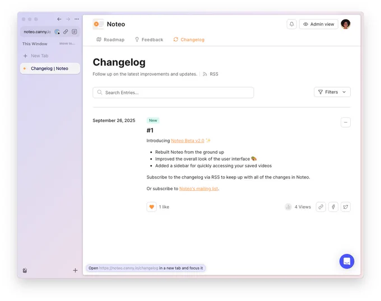Click the views bar chart icon
Image resolution: width=381 pixels, height=301 pixels.
pos(288,207)
